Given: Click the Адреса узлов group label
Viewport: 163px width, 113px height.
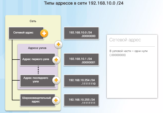Looking at the screenshot, I should point(37,48).
